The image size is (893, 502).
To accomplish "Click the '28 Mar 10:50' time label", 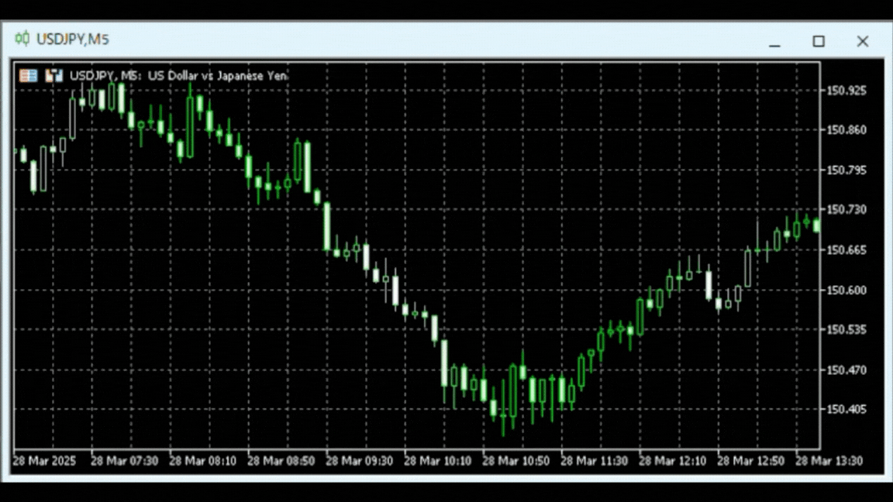I will pos(516,461).
